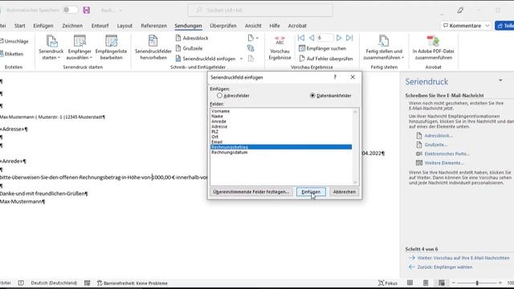Screen dimensions: 514x289
Task: Click Adressblock link in Seriendruck pane
Action: coord(439,136)
